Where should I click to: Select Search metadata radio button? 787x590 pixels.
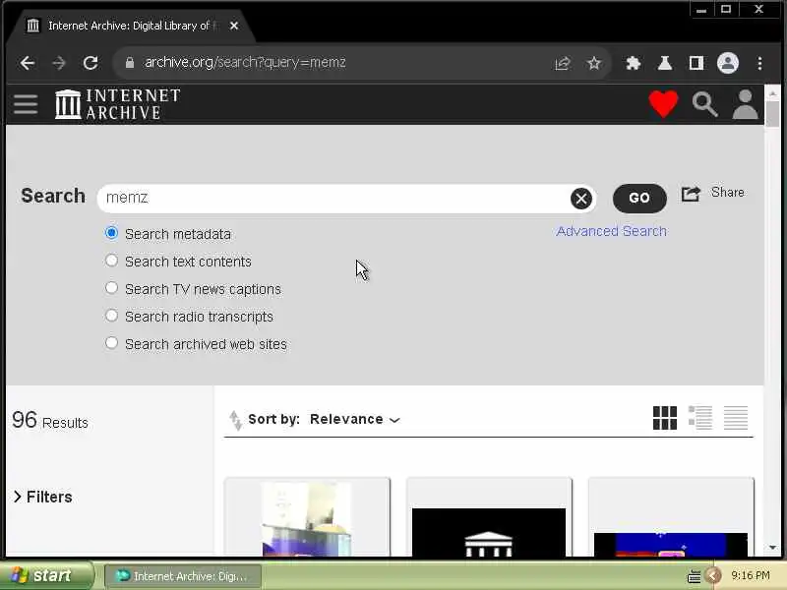pos(111,233)
